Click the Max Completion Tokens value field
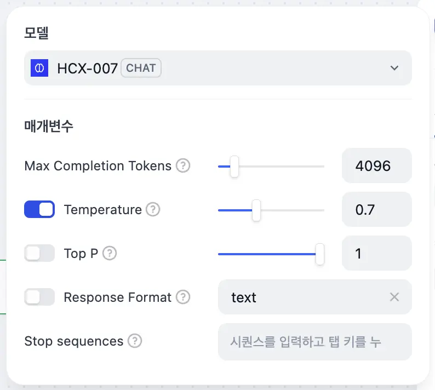The image size is (435, 390). 376,165
